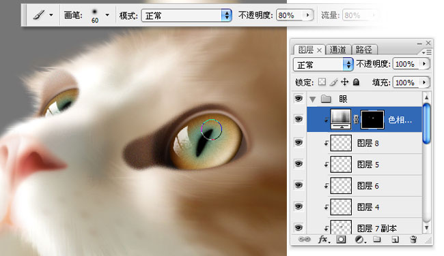Toggle lock position move icon
444x256 pixels.
point(344,82)
